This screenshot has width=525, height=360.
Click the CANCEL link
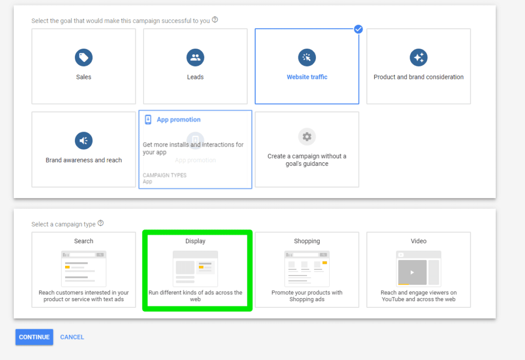point(72,337)
